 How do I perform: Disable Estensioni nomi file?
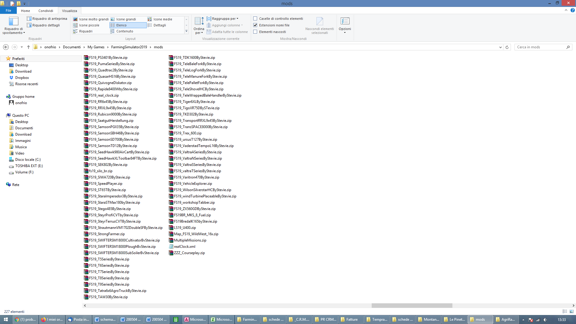255,25
